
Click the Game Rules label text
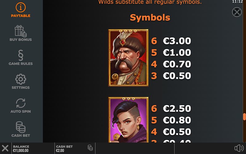tap(21, 63)
